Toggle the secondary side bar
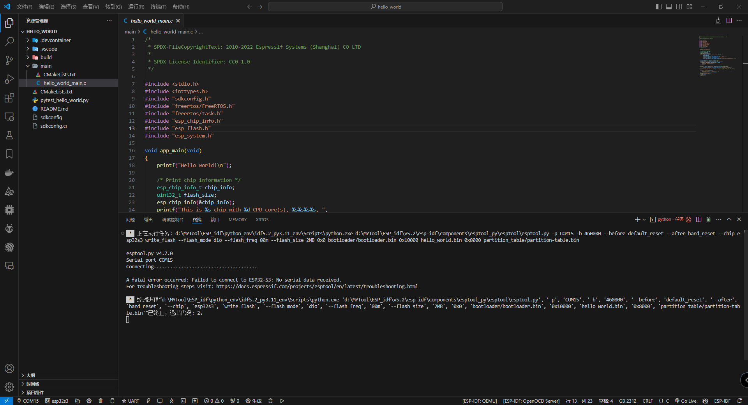The width and height of the screenshot is (748, 405). [679, 7]
